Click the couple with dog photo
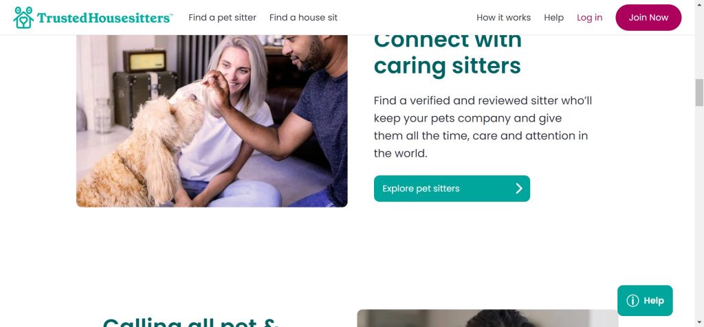 coord(212,121)
